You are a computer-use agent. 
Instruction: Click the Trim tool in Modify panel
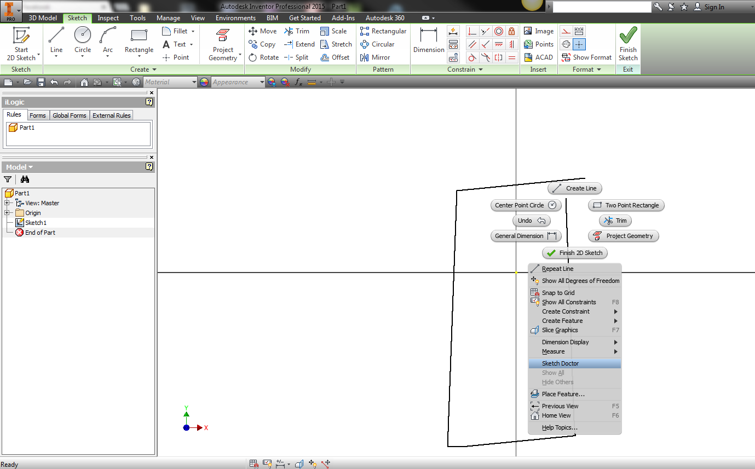pos(297,31)
